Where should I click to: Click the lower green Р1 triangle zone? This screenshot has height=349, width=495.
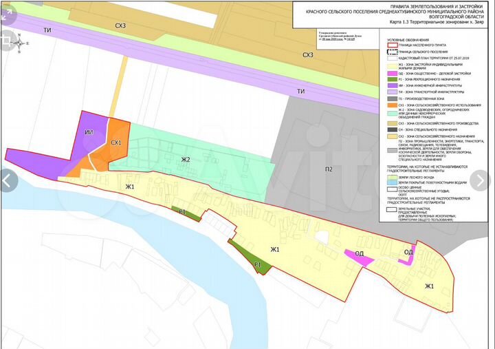point(252,260)
